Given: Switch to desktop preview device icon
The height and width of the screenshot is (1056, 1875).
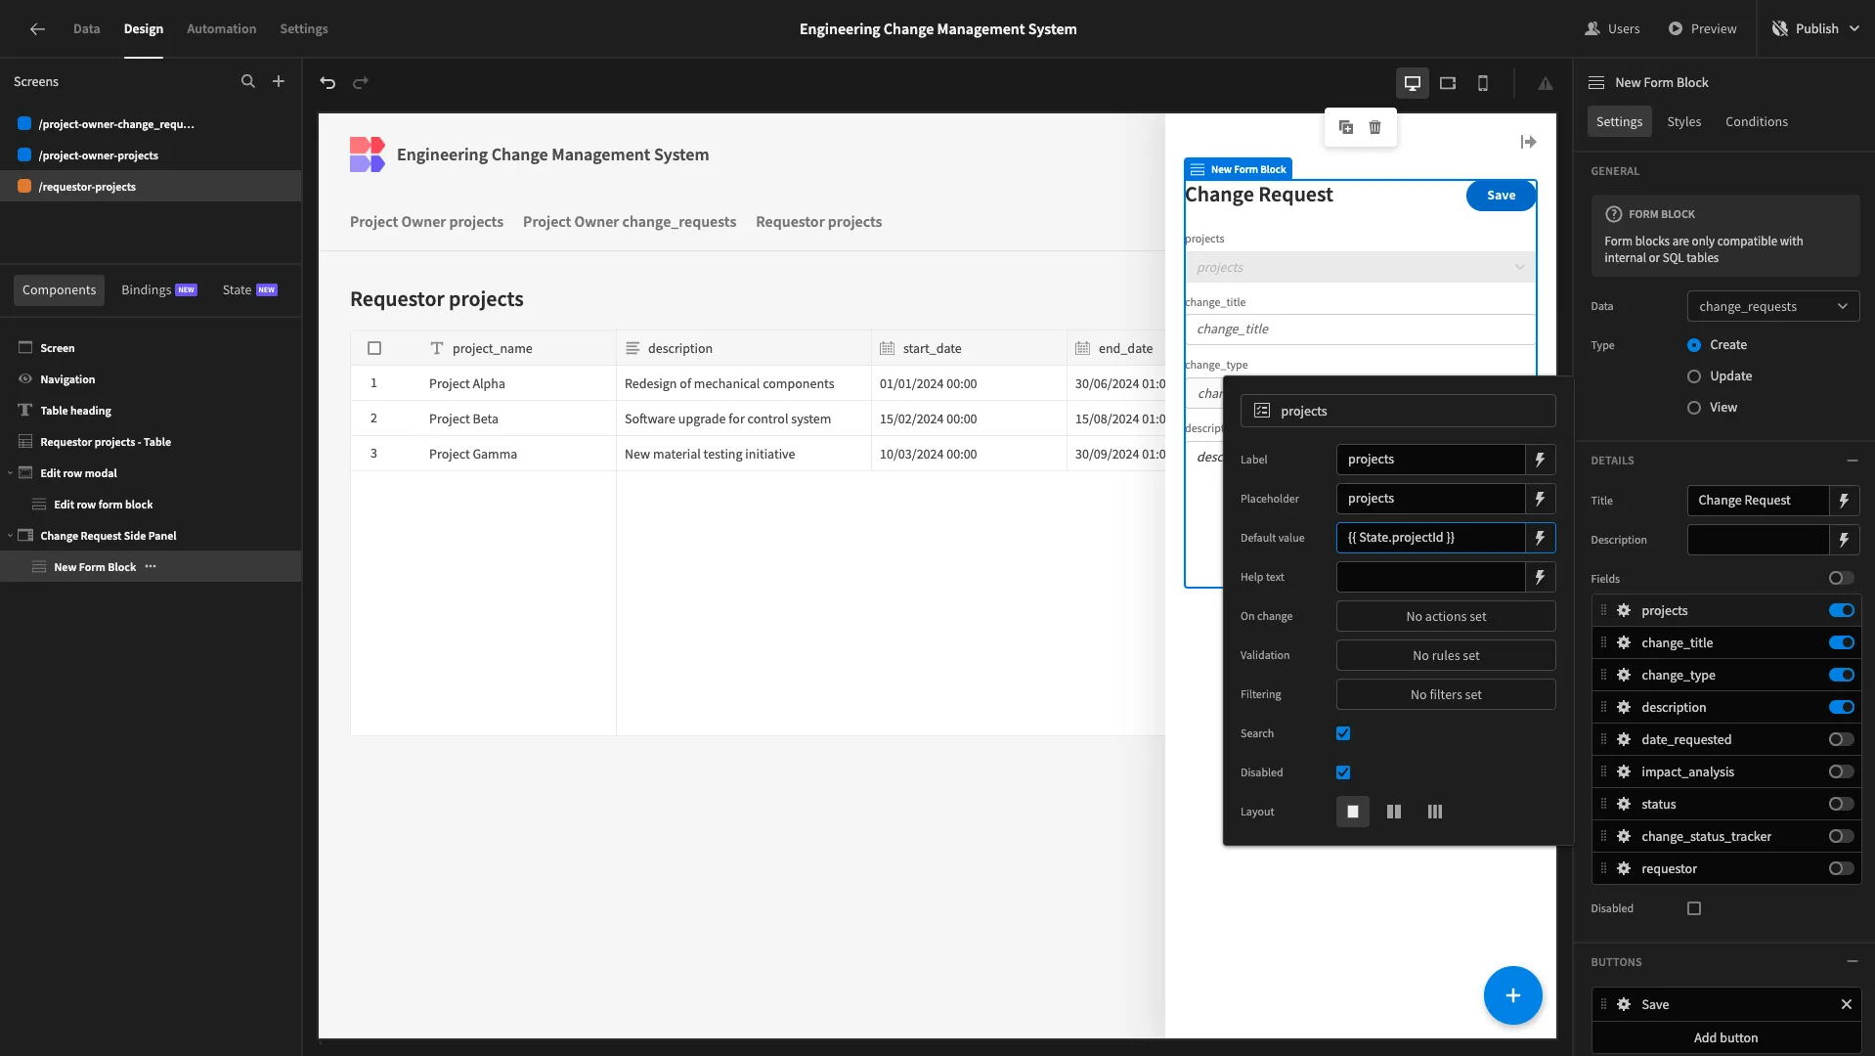Looking at the screenshot, I should coord(1413,83).
